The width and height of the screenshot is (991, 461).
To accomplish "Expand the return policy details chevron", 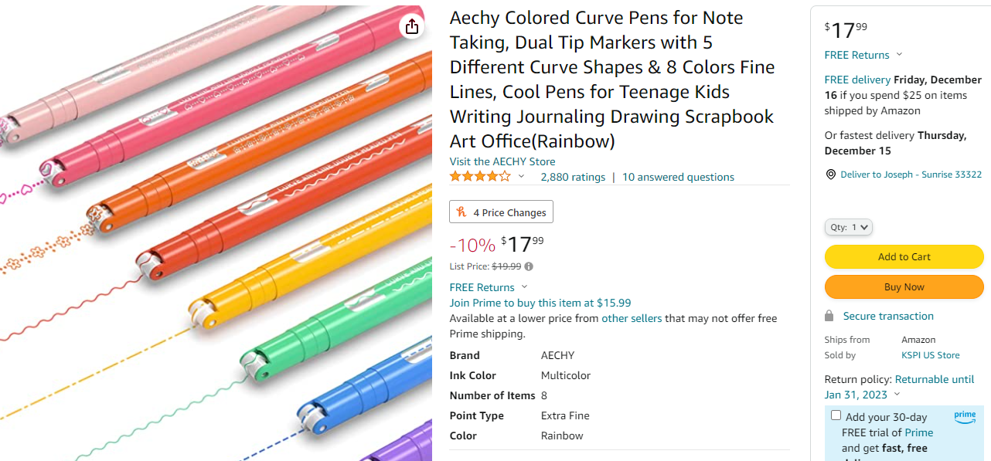I will point(897,395).
